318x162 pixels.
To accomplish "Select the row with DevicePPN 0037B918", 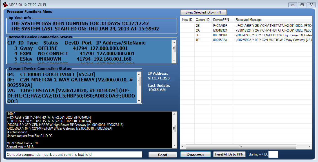I will [x=246, y=35].
